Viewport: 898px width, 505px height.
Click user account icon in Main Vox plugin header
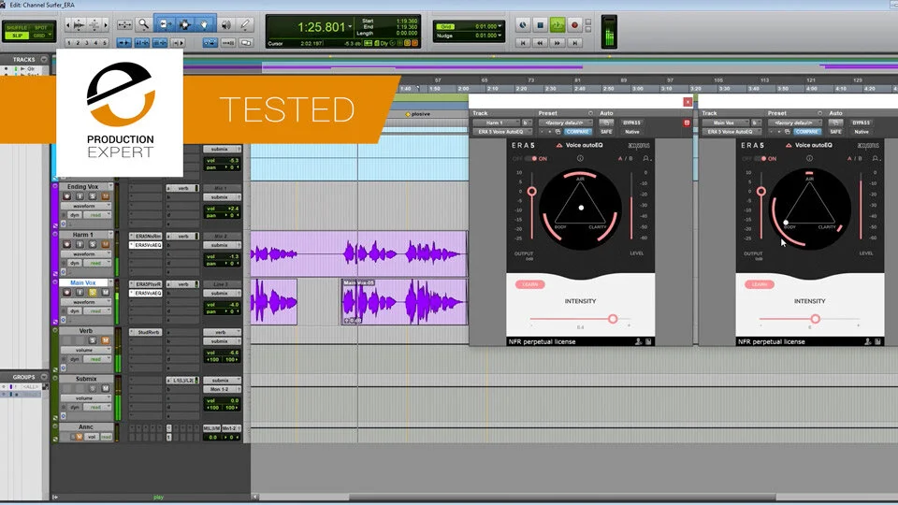click(876, 159)
